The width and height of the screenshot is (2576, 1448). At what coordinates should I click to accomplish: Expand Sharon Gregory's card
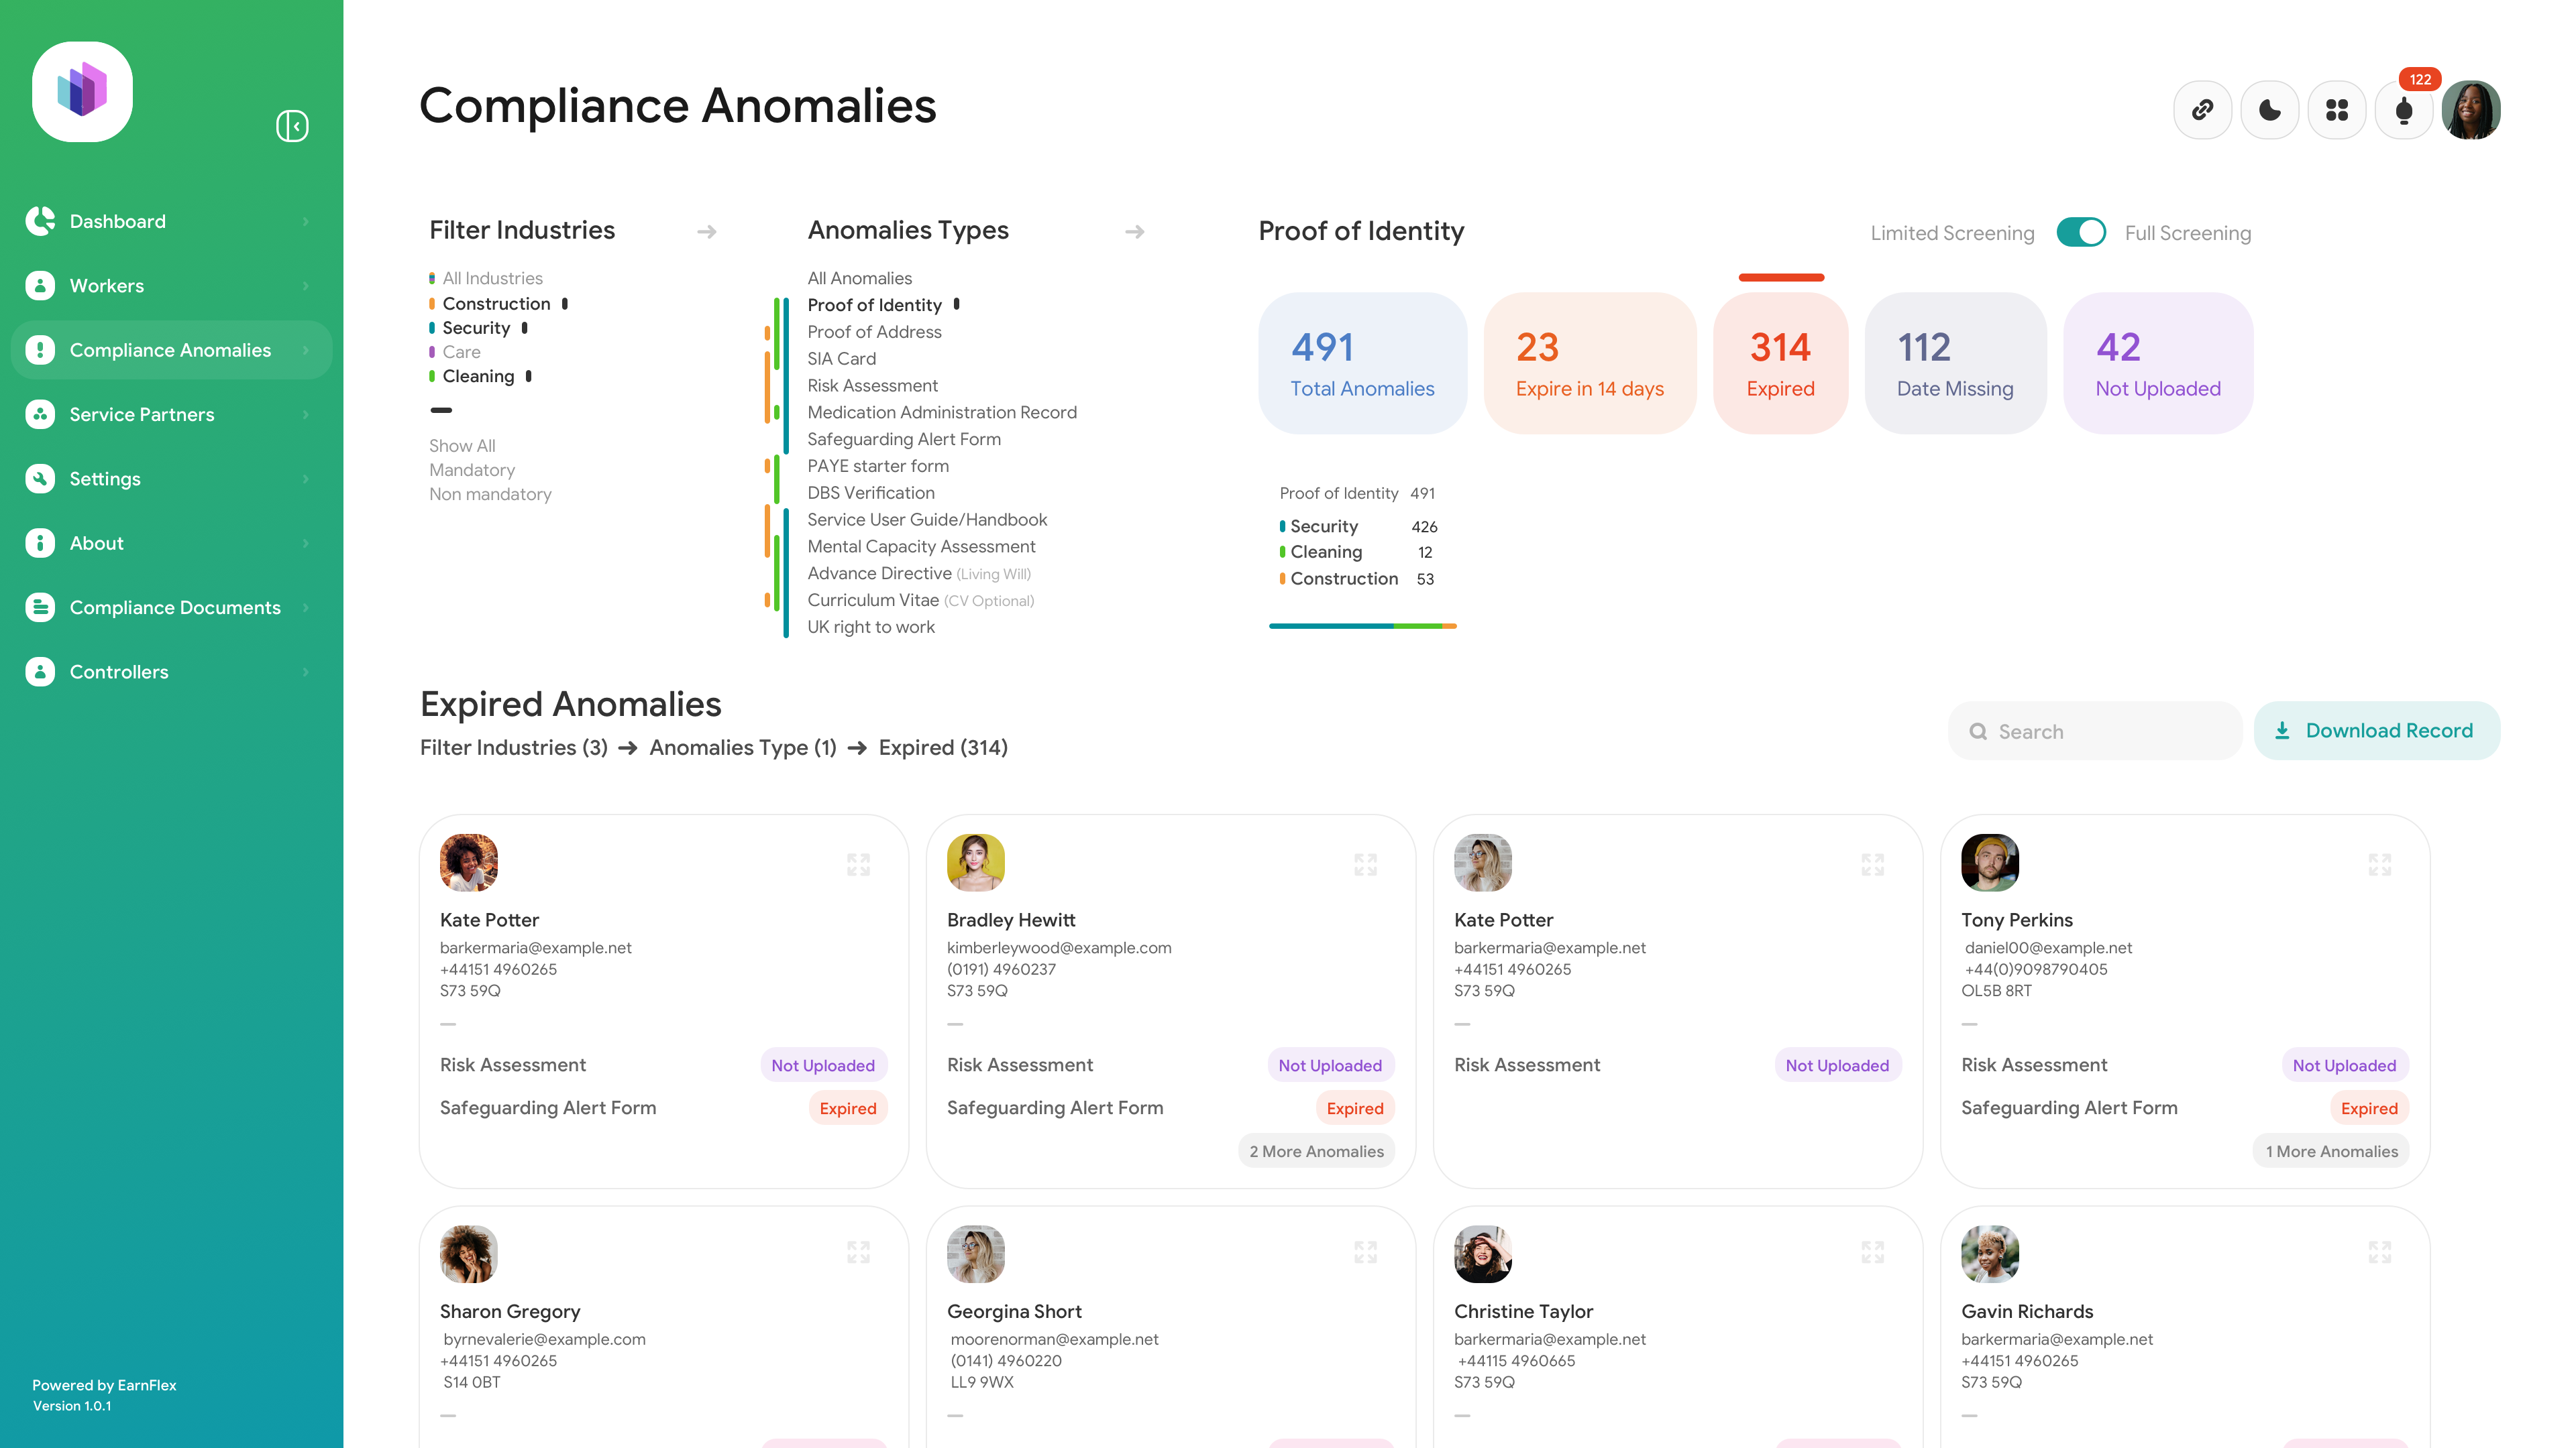click(859, 1252)
